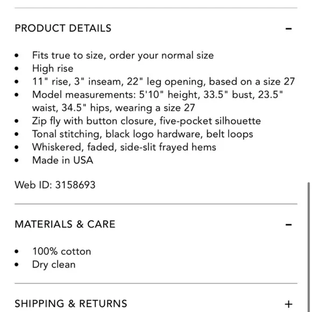Screen dimensions: 312x312
Task: Click the 'Made in USA' bullet text
Action: (x=62, y=160)
